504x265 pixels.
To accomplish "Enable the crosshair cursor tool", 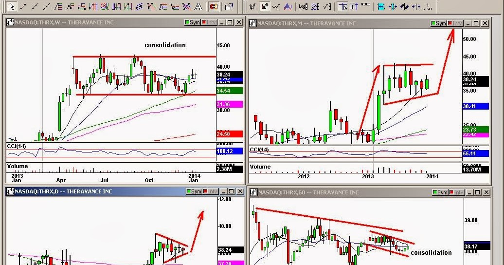I will coord(342,6).
